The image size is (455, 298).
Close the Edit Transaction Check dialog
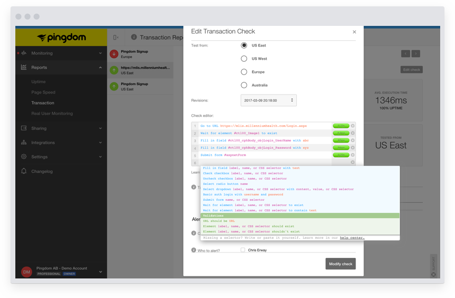click(354, 32)
